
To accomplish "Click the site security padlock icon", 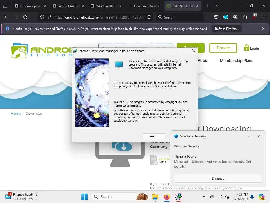I will click(x=50, y=17).
